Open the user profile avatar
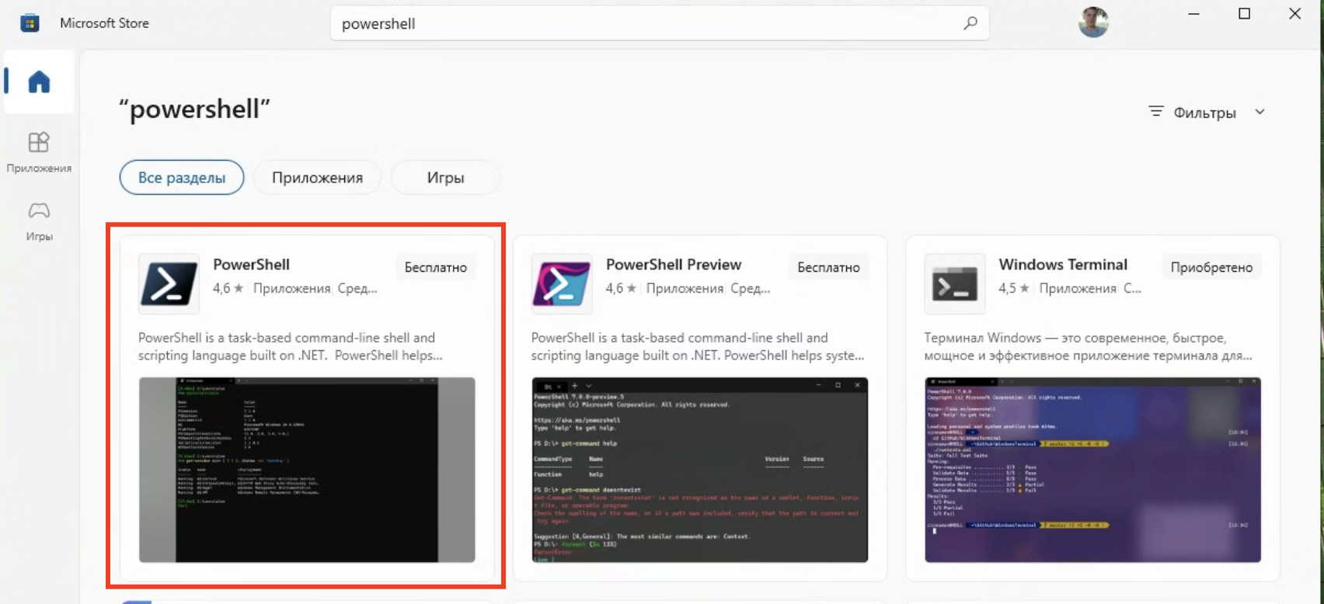 click(1092, 23)
